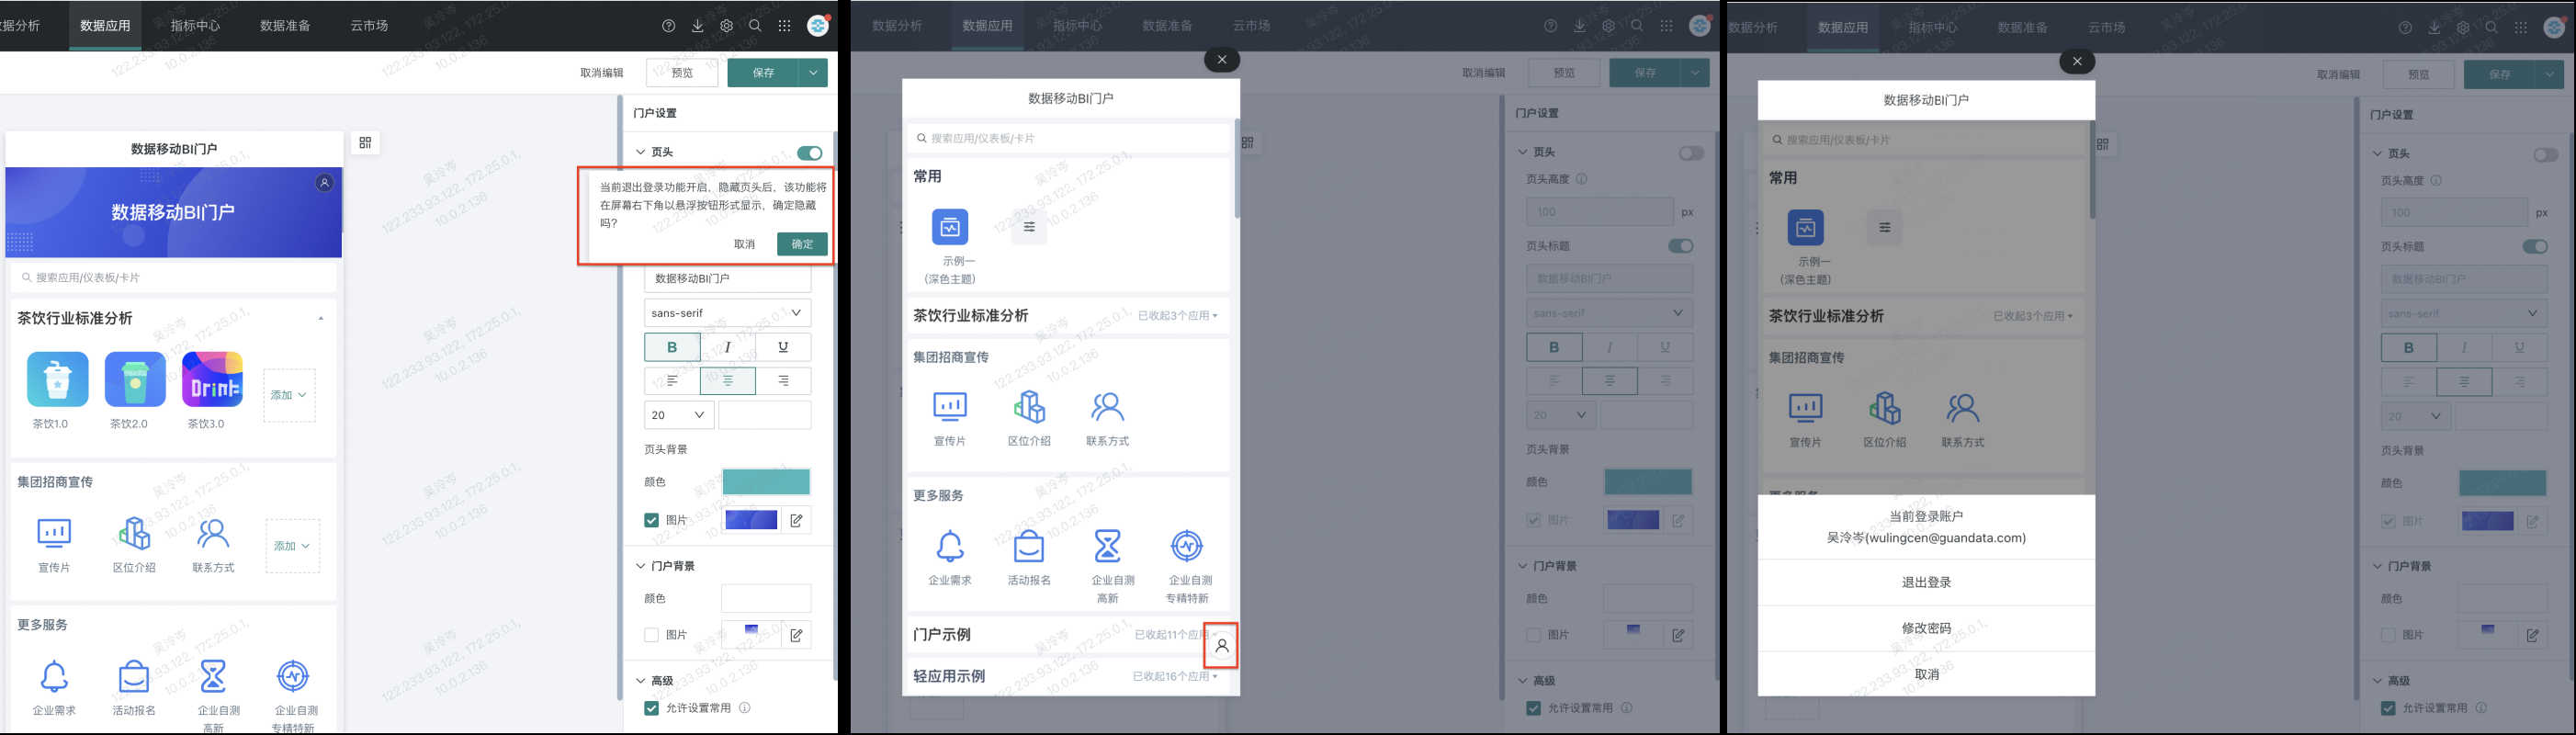This screenshot has height=735, width=2576.
Task: Click the 搜索应用/仪表板/卡片 search field
Action: coord(173,277)
